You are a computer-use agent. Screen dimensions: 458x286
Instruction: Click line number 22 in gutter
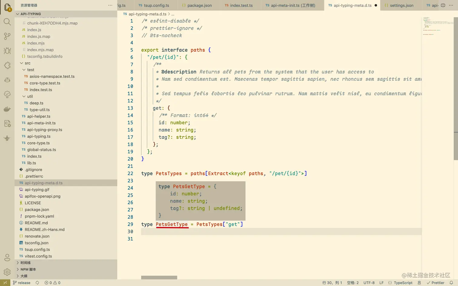click(x=130, y=173)
